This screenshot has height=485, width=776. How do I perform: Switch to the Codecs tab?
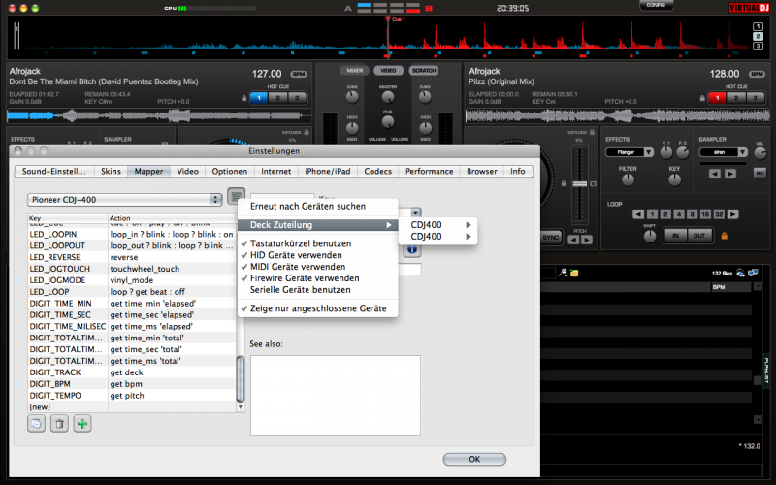377,171
